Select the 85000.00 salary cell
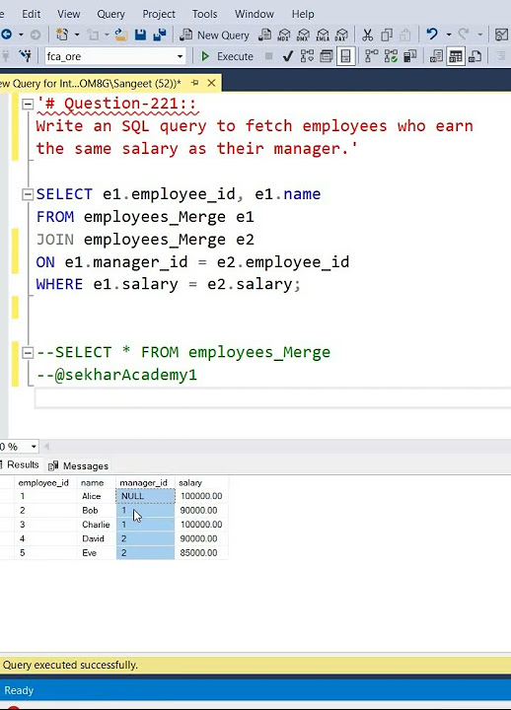Viewport: 511px width, 710px height. click(x=201, y=552)
